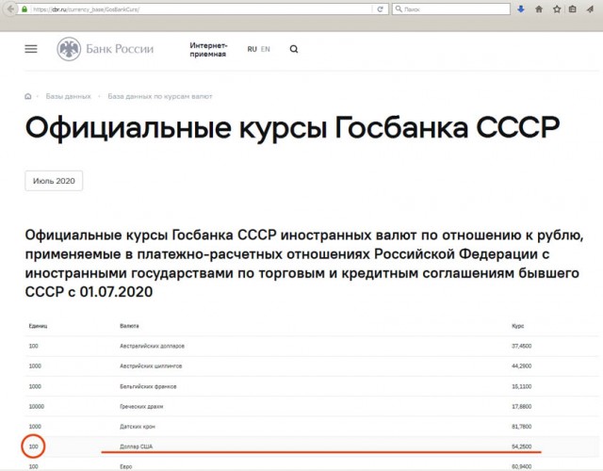Select the Греческих драхм row

pos(312,406)
